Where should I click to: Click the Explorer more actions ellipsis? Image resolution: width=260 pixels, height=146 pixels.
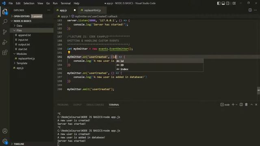[49, 10]
